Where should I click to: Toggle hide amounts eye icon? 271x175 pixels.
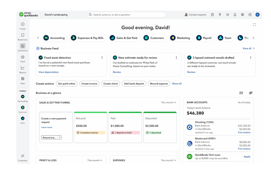tap(251, 93)
